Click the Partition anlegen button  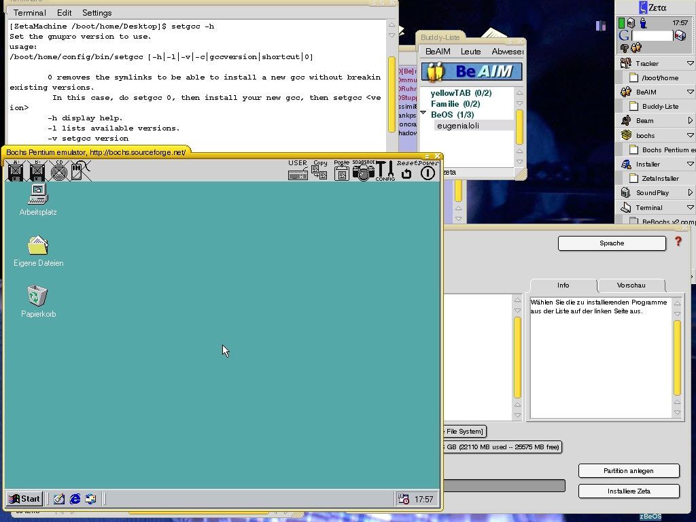pyautogui.click(x=629, y=470)
